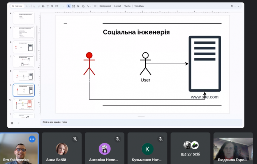
Task: Collapse the filmstrip panel arrow
Action: point(19,123)
